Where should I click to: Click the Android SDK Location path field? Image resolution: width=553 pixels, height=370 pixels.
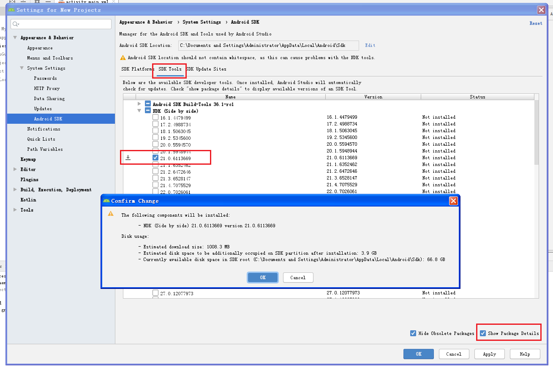tap(269, 45)
